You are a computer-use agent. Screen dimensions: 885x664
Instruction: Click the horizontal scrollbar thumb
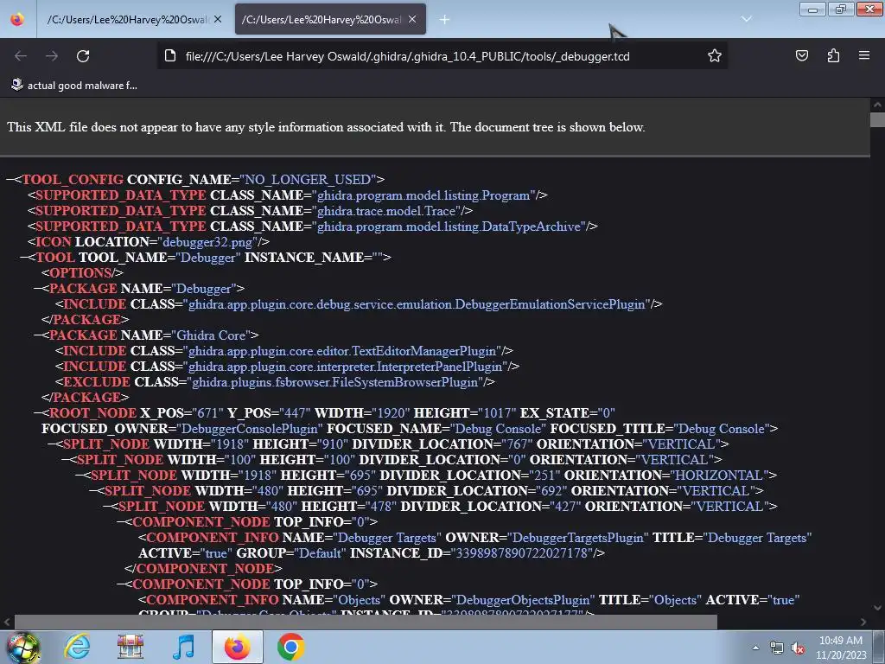366,622
